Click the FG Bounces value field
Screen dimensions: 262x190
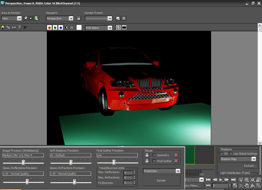tap(128, 183)
